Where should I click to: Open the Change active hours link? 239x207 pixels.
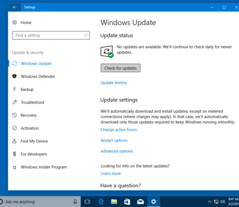click(119, 129)
